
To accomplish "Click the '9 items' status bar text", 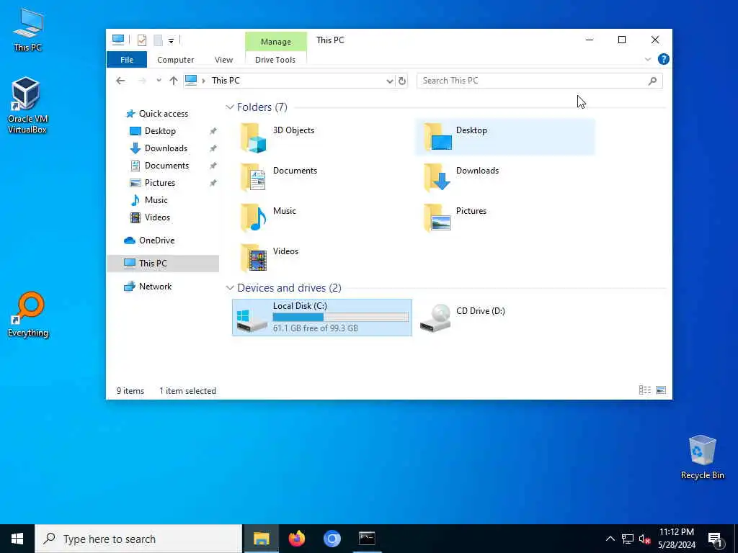I will 130,391.
